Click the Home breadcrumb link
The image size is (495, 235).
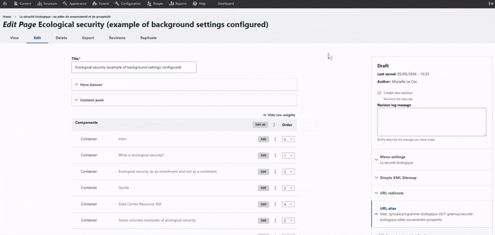coord(7,17)
